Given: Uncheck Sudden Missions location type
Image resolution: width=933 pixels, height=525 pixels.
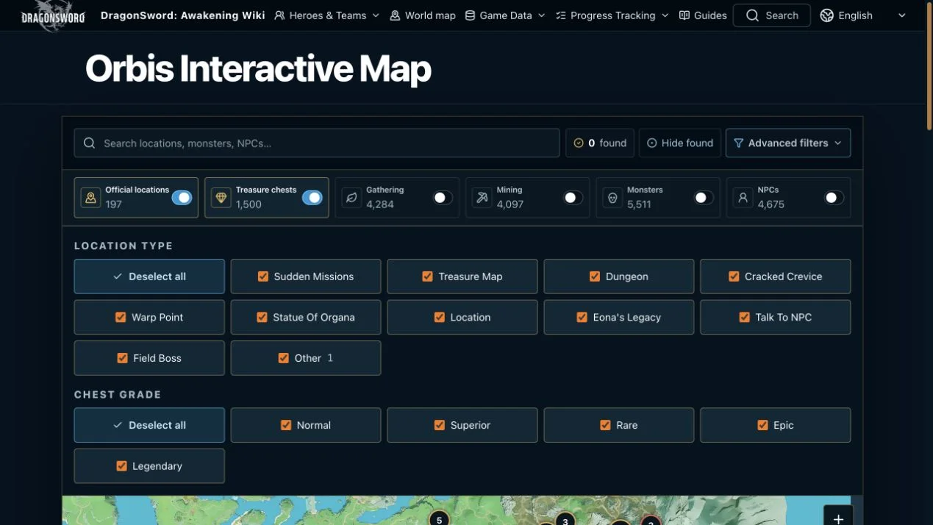Looking at the screenshot, I should (x=262, y=276).
